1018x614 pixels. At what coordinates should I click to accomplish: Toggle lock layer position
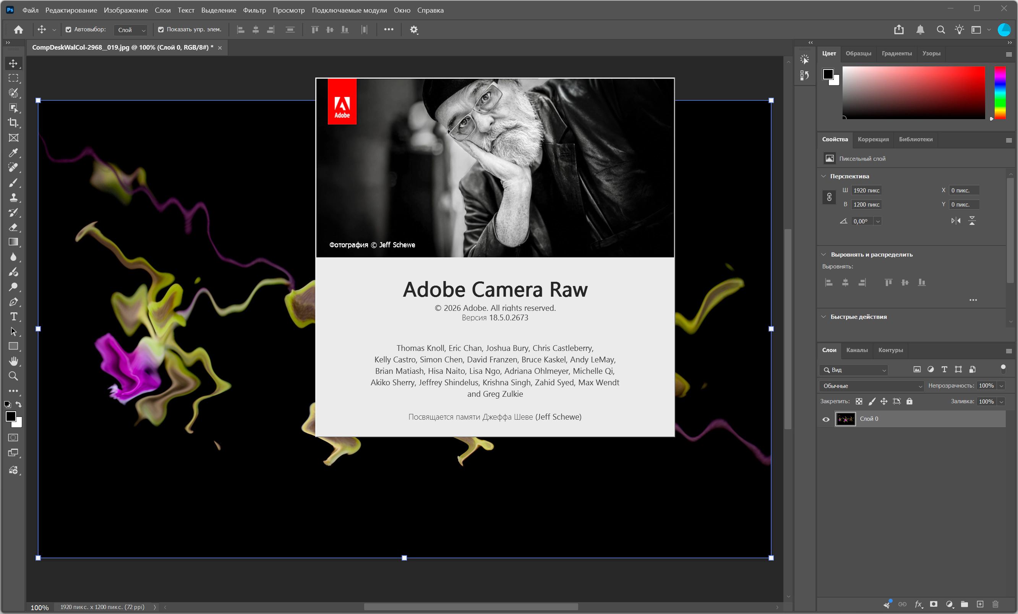[884, 401]
